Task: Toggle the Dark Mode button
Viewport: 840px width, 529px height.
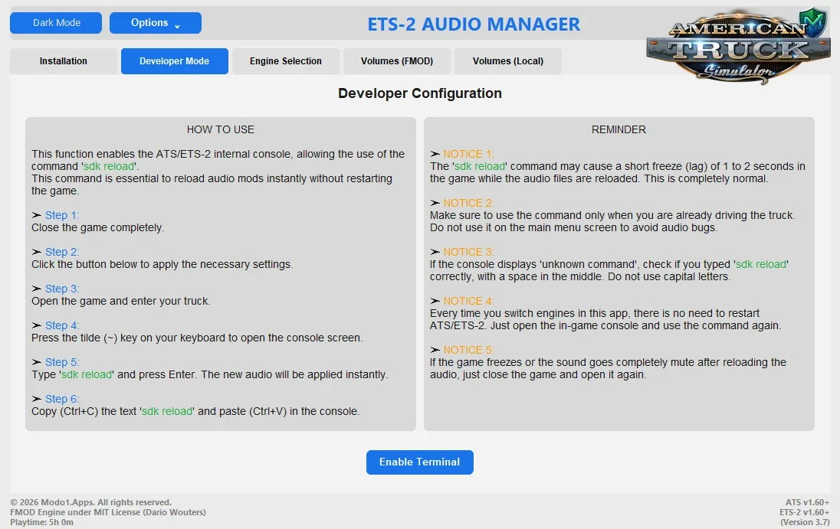Action: (56, 23)
